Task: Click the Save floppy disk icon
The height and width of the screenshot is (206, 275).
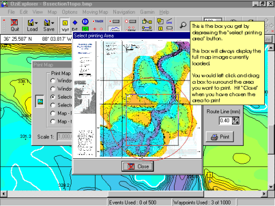Action: point(47,23)
